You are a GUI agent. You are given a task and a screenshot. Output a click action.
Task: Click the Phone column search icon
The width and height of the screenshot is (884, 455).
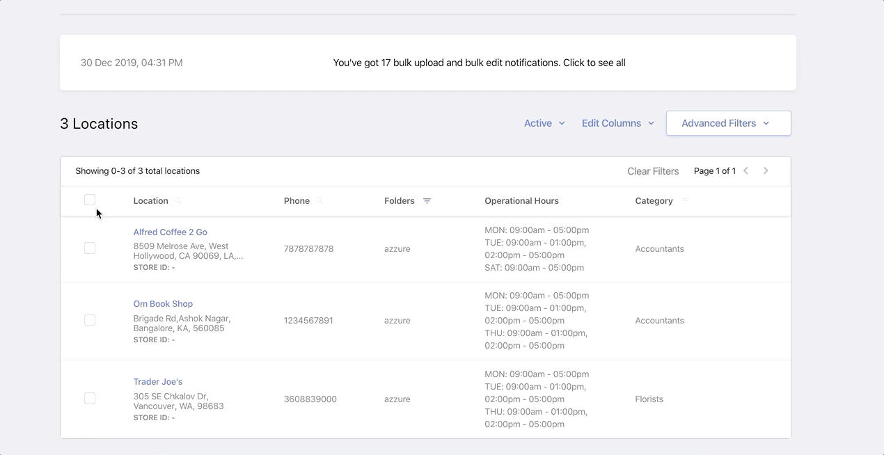coord(319,201)
